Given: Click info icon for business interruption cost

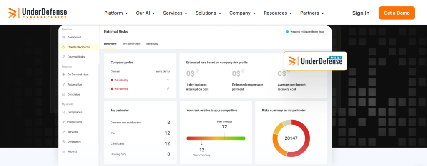Looking at the screenshot, I should coord(197,71).
